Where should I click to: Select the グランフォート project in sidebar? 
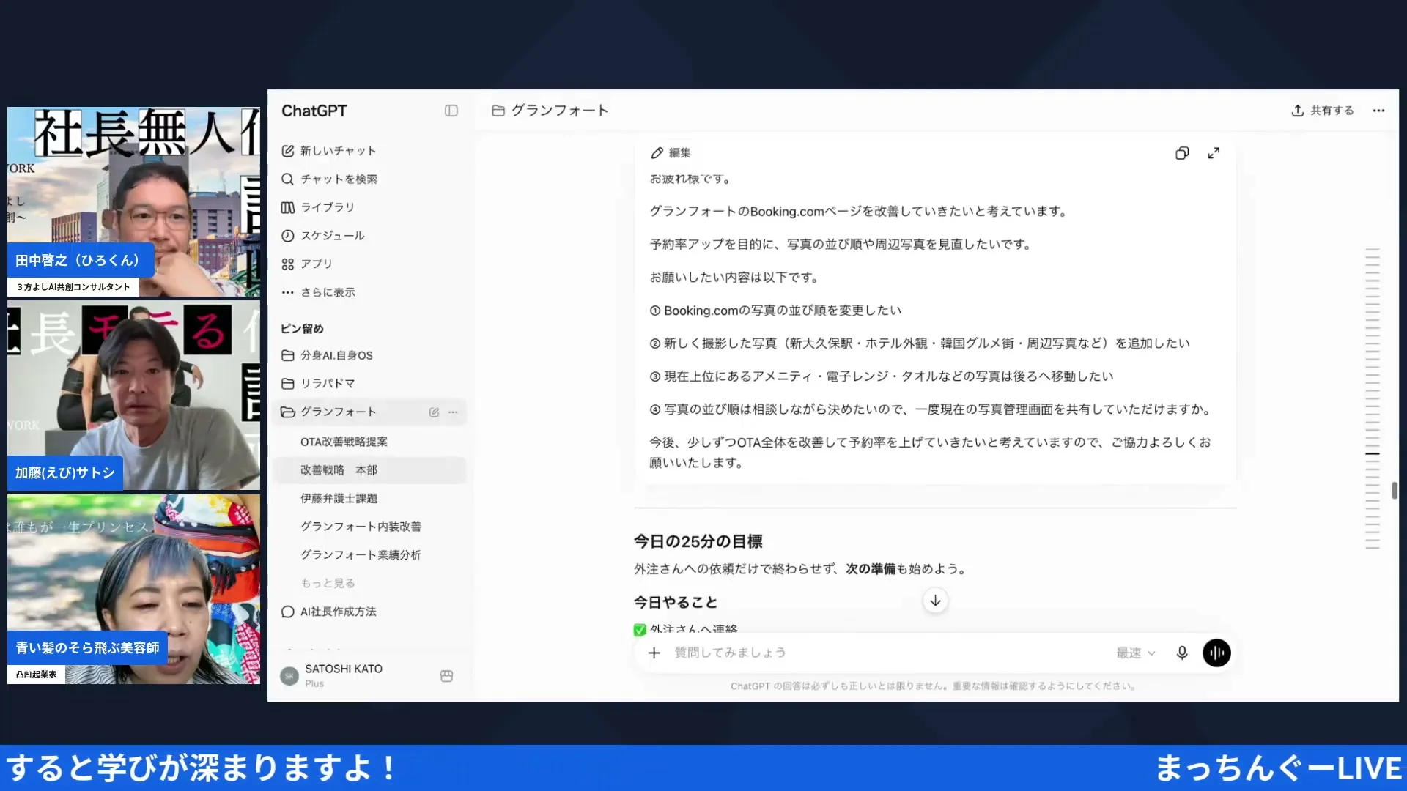coord(337,412)
